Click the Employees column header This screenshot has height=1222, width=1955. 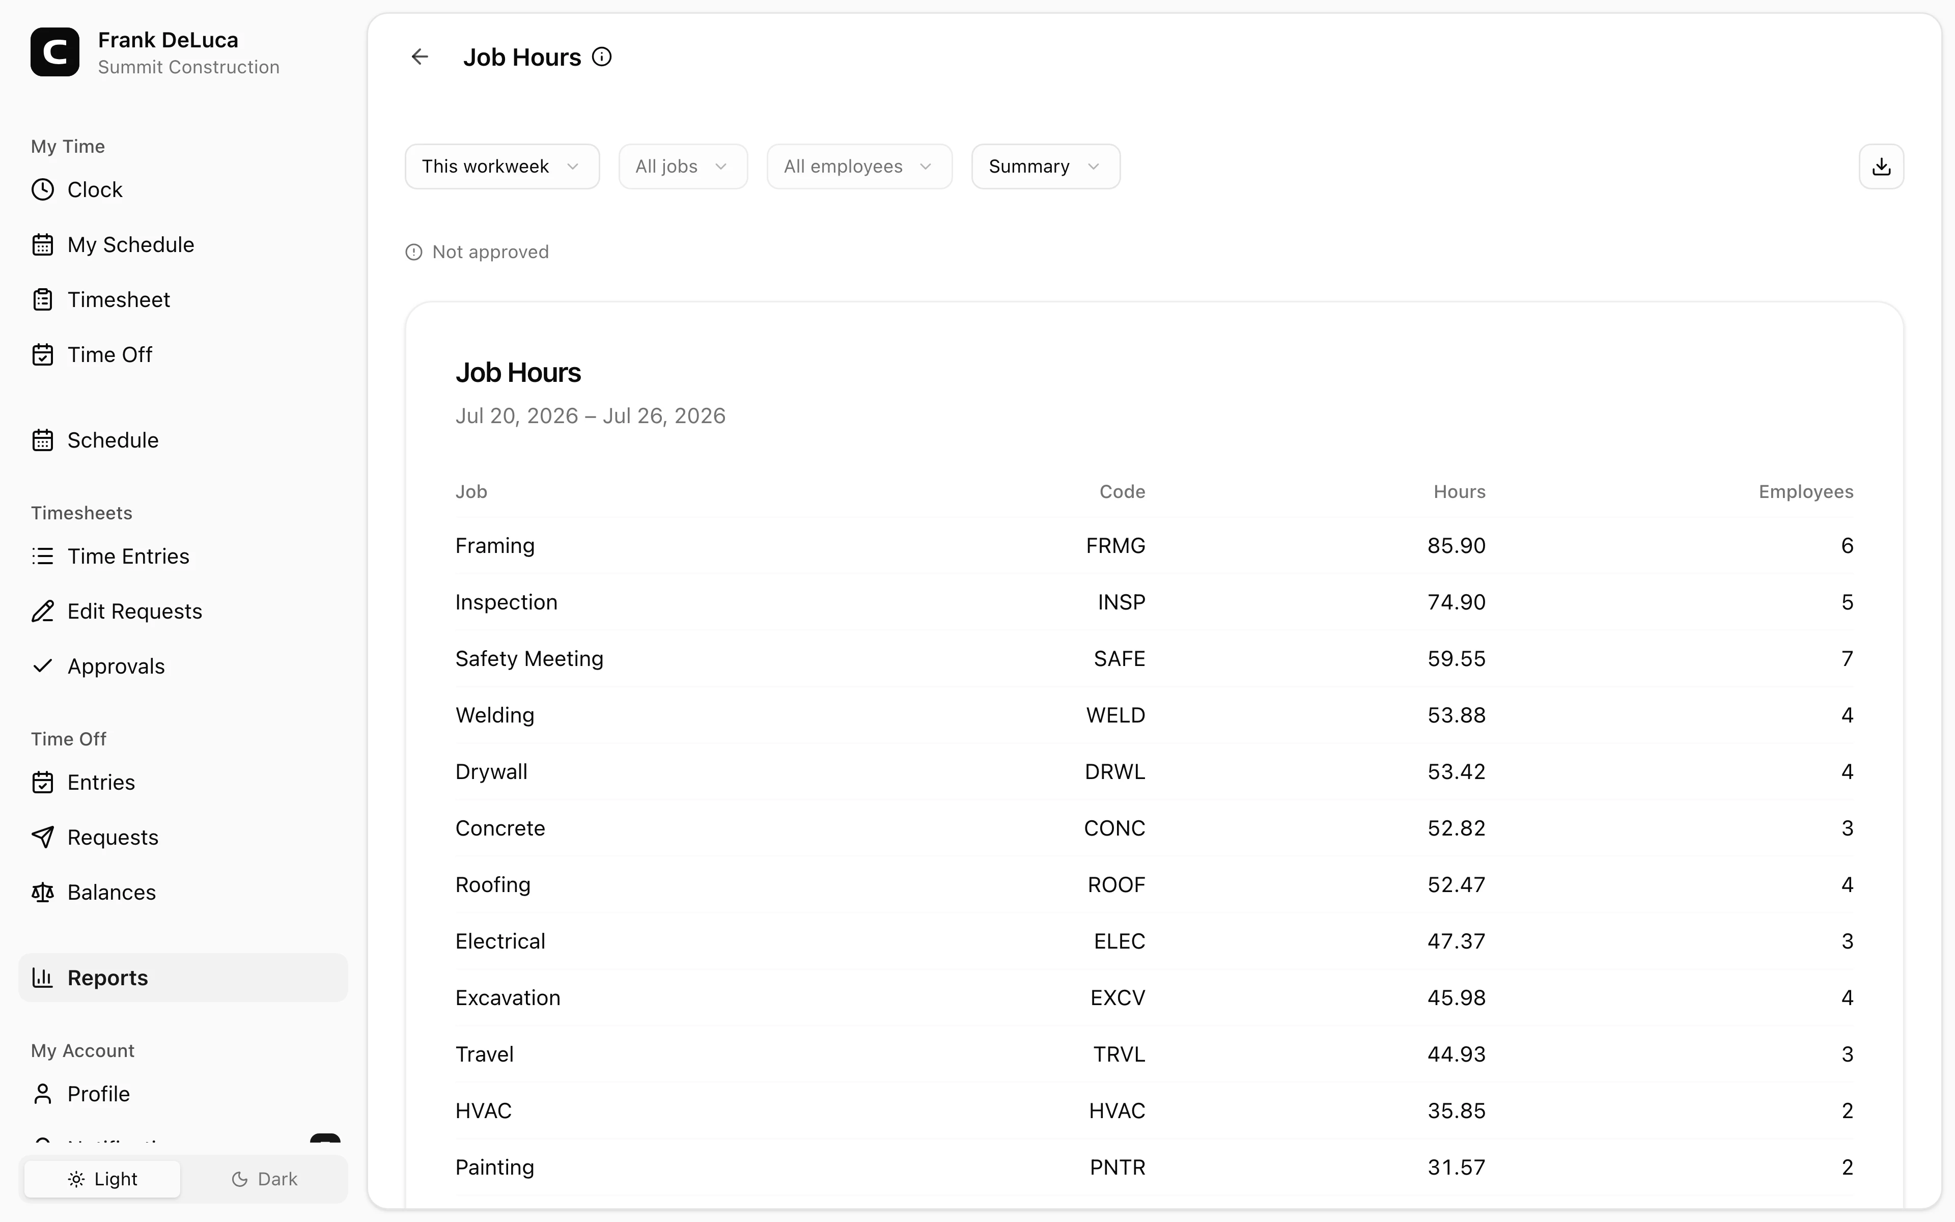[x=1805, y=492]
